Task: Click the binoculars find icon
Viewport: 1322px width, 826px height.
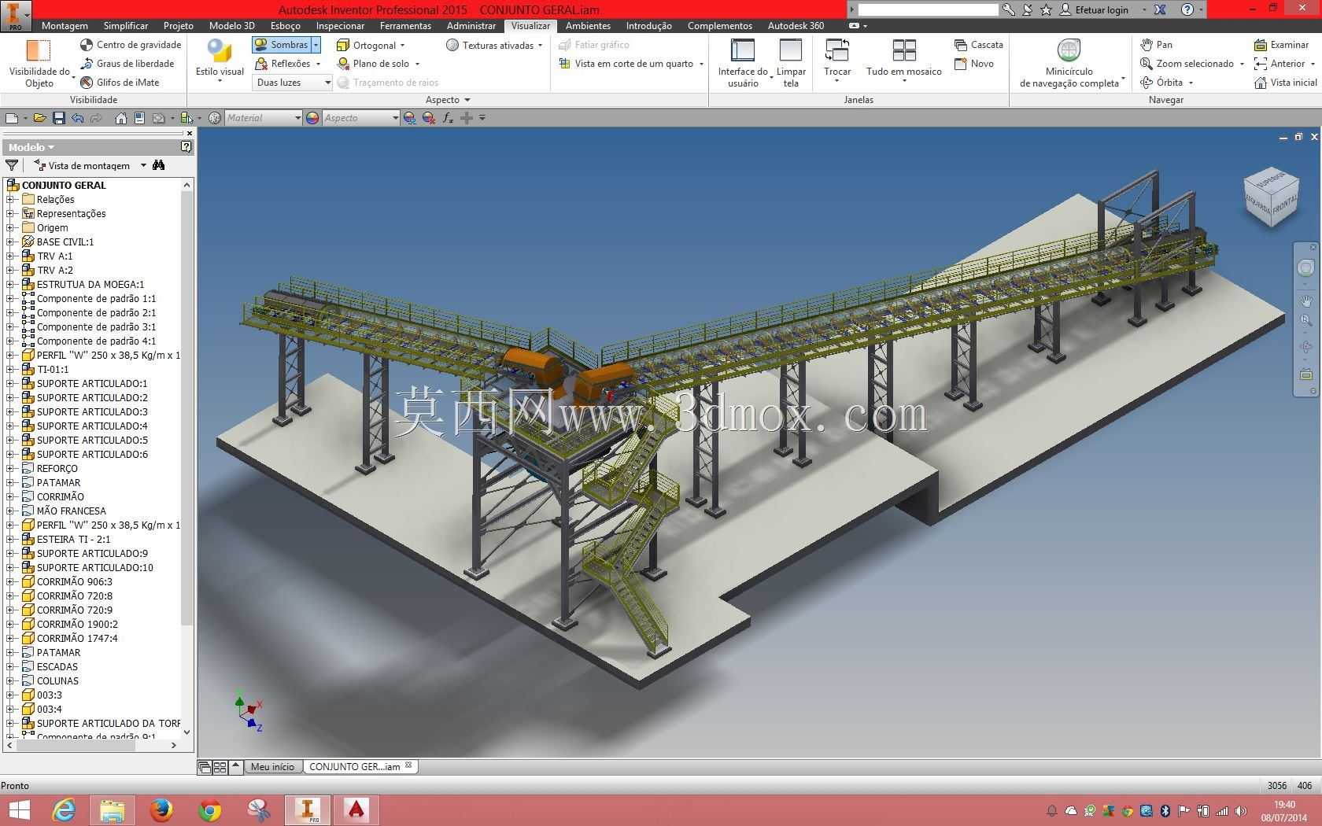Action: (x=159, y=165)
